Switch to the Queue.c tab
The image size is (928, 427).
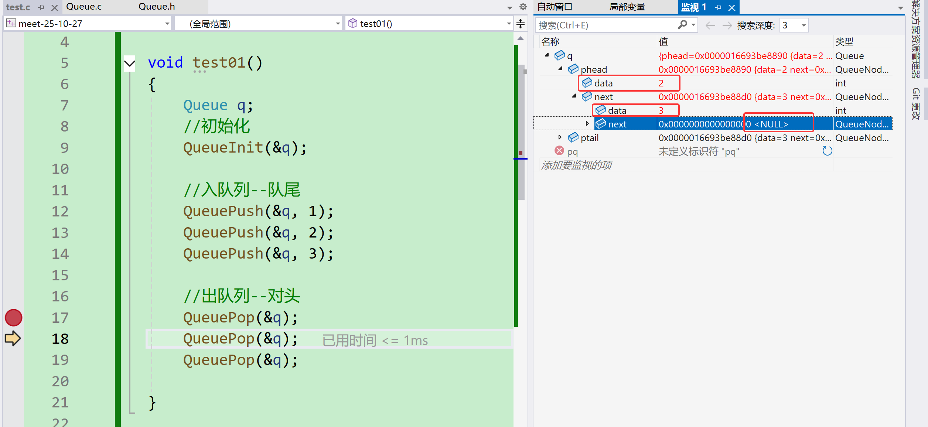point(84,7)
